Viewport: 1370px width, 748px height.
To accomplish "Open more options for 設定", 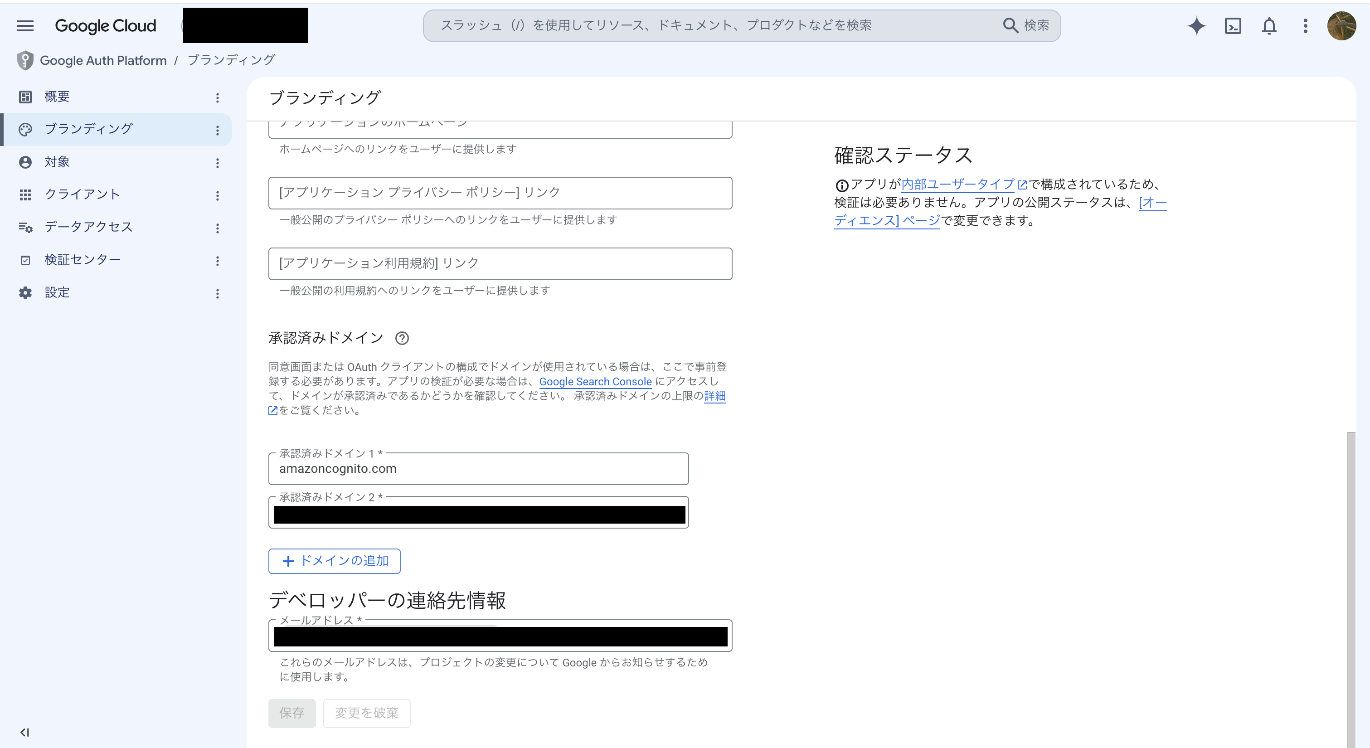I will [217, 294].
